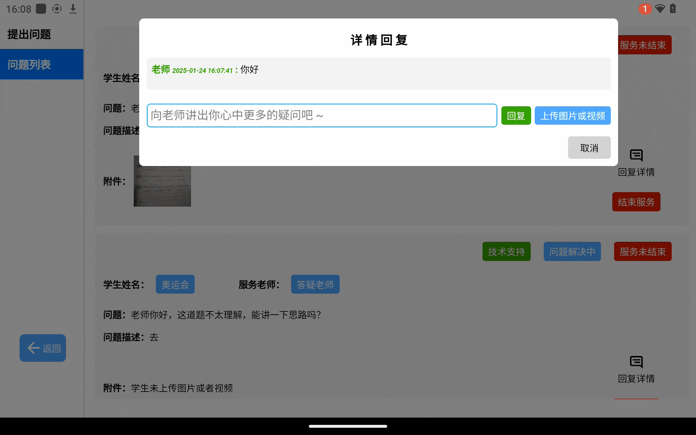The height and width of the screenshot is (435, 696).
Task: Open the first 回复详情 chat icon
Action: 636,156
